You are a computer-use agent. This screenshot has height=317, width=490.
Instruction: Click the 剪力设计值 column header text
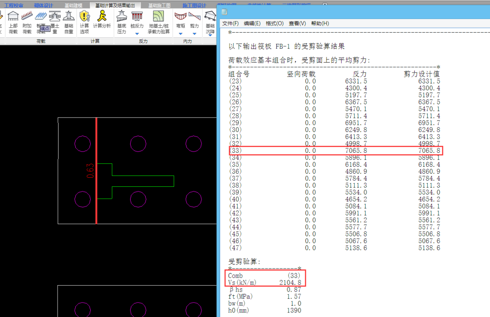tap(421, 74)
